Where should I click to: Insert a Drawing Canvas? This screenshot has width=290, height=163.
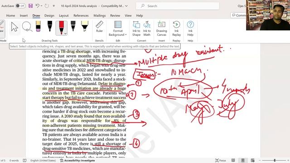pos(161,29)
